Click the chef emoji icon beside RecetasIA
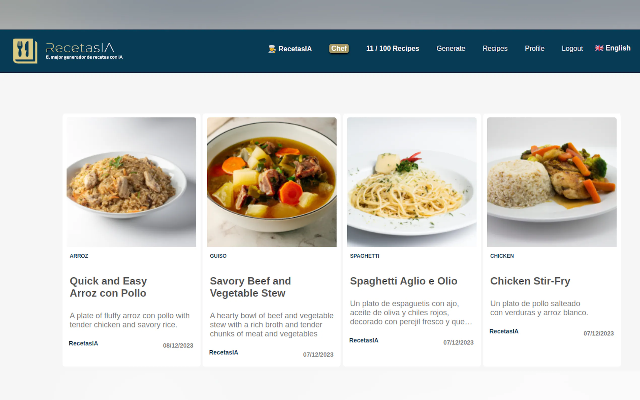This screenshot has height=400, width=640. (x=272, y=49)
